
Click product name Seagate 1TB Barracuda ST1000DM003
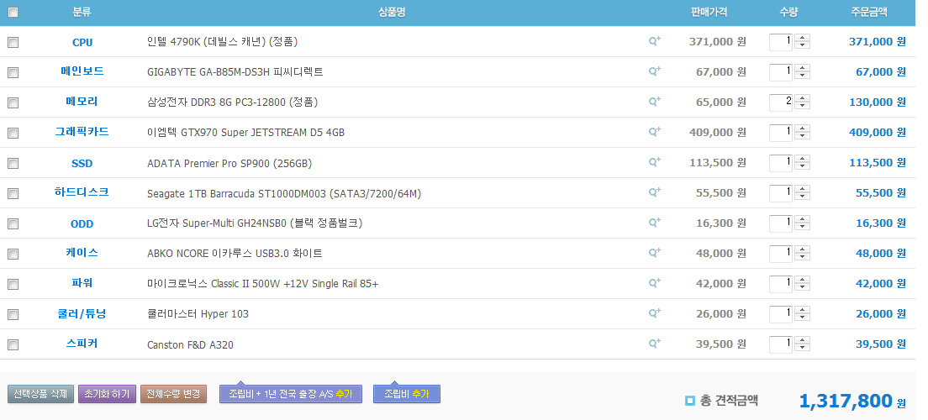click(284, 193)
